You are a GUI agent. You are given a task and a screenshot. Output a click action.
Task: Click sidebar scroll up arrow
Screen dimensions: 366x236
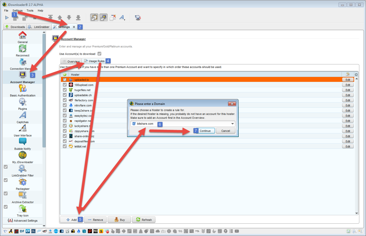[44, 32]
